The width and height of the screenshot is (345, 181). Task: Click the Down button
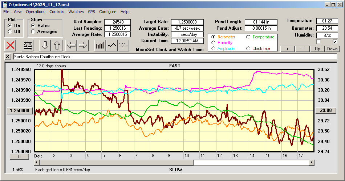pos(332,49)
